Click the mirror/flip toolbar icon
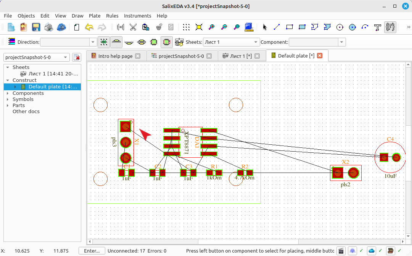 click(120, 27)
